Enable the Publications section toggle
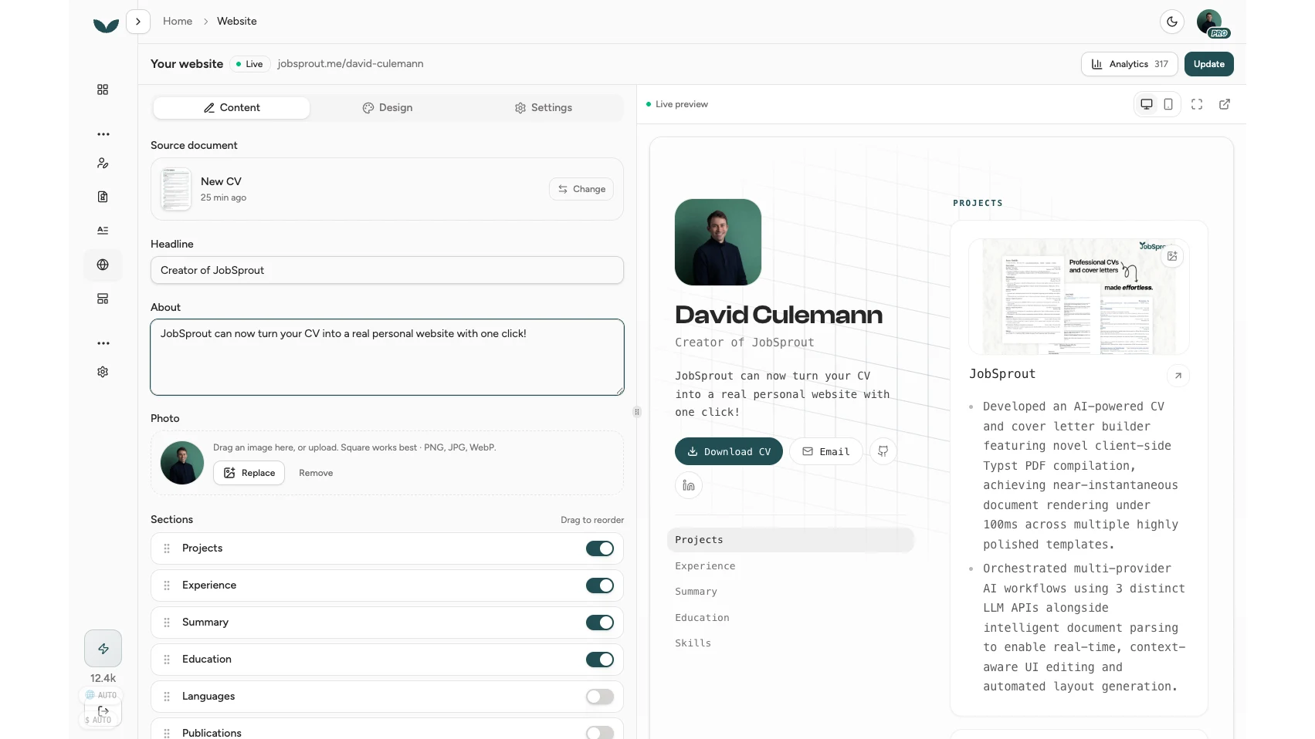1315x739 pixels. pos(600,733)
